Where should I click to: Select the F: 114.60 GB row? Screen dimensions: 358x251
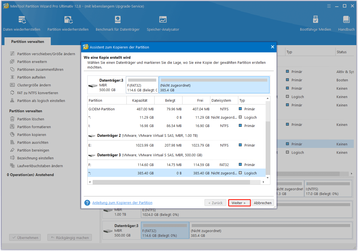(x=177, y=165)
